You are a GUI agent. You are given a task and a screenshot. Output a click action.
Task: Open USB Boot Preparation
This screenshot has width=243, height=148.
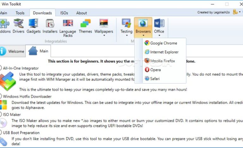(21, 133)
